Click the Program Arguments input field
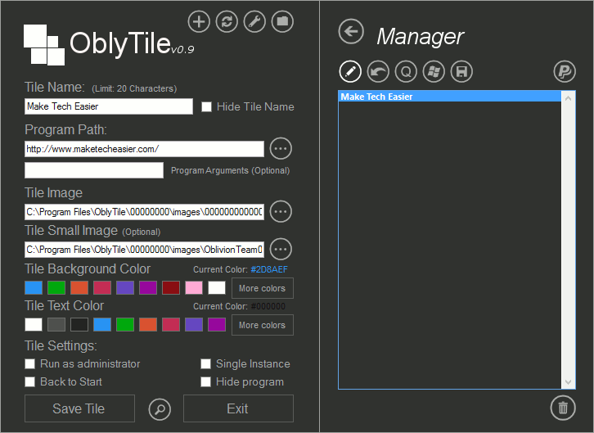 pos(94,170)
